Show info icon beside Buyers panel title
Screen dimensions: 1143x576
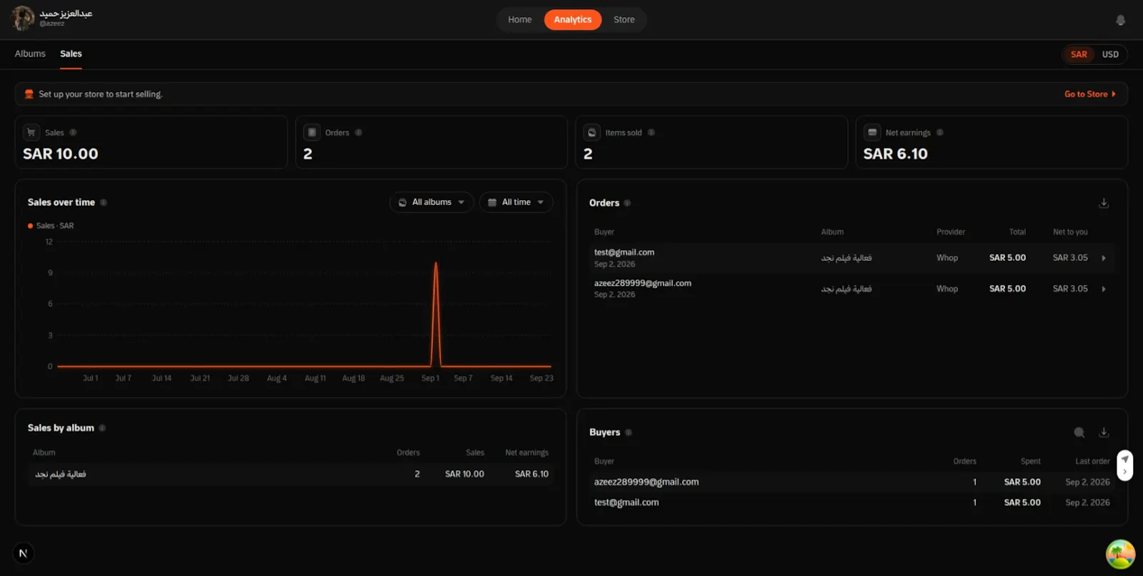[629, 432]
